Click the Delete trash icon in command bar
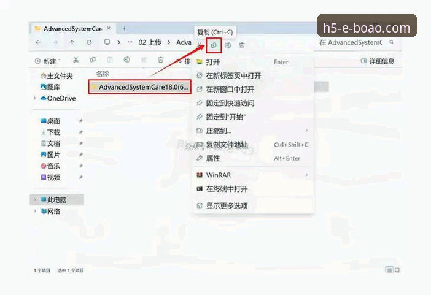This screenshot has height=295, width=431. pos(161,60)
